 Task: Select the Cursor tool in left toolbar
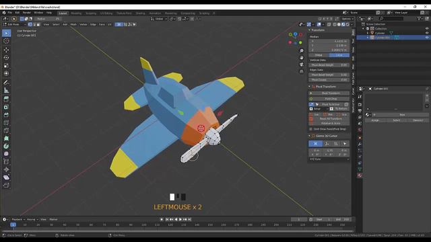pyautogui.click(x=6, y=41)
